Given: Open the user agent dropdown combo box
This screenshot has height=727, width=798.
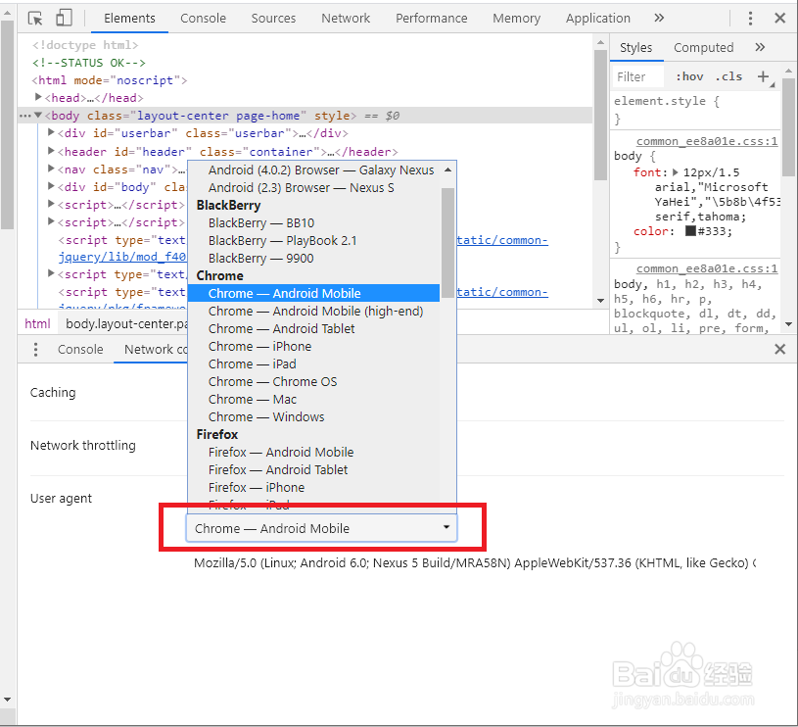Looking at the screenshot, I should (x=321, y=528).
